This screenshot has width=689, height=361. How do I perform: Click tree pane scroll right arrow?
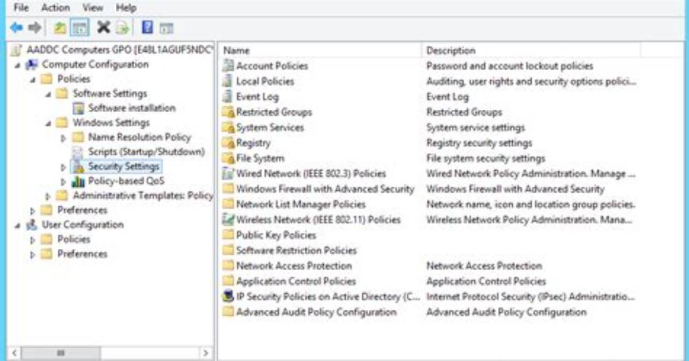coord(205,353)
